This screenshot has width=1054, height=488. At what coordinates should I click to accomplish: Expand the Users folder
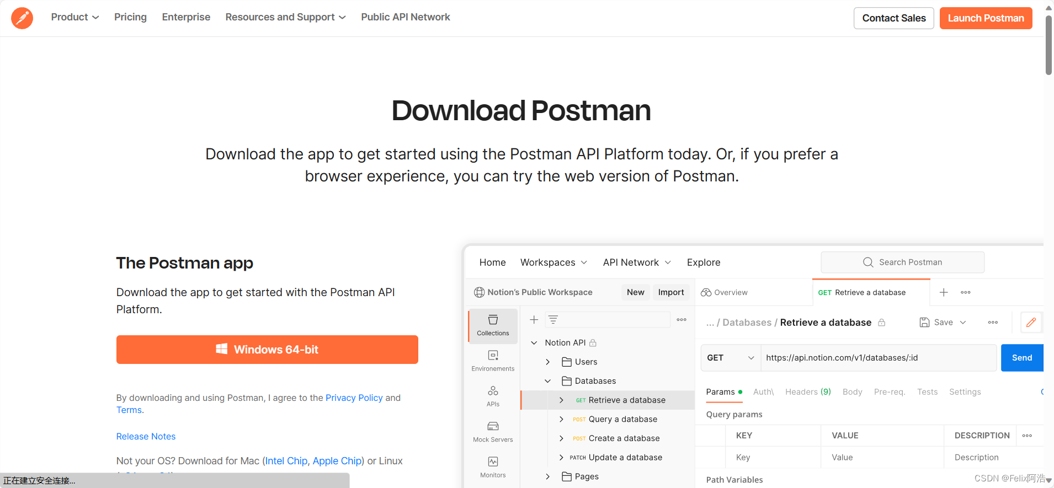click(x=547, y=362)
